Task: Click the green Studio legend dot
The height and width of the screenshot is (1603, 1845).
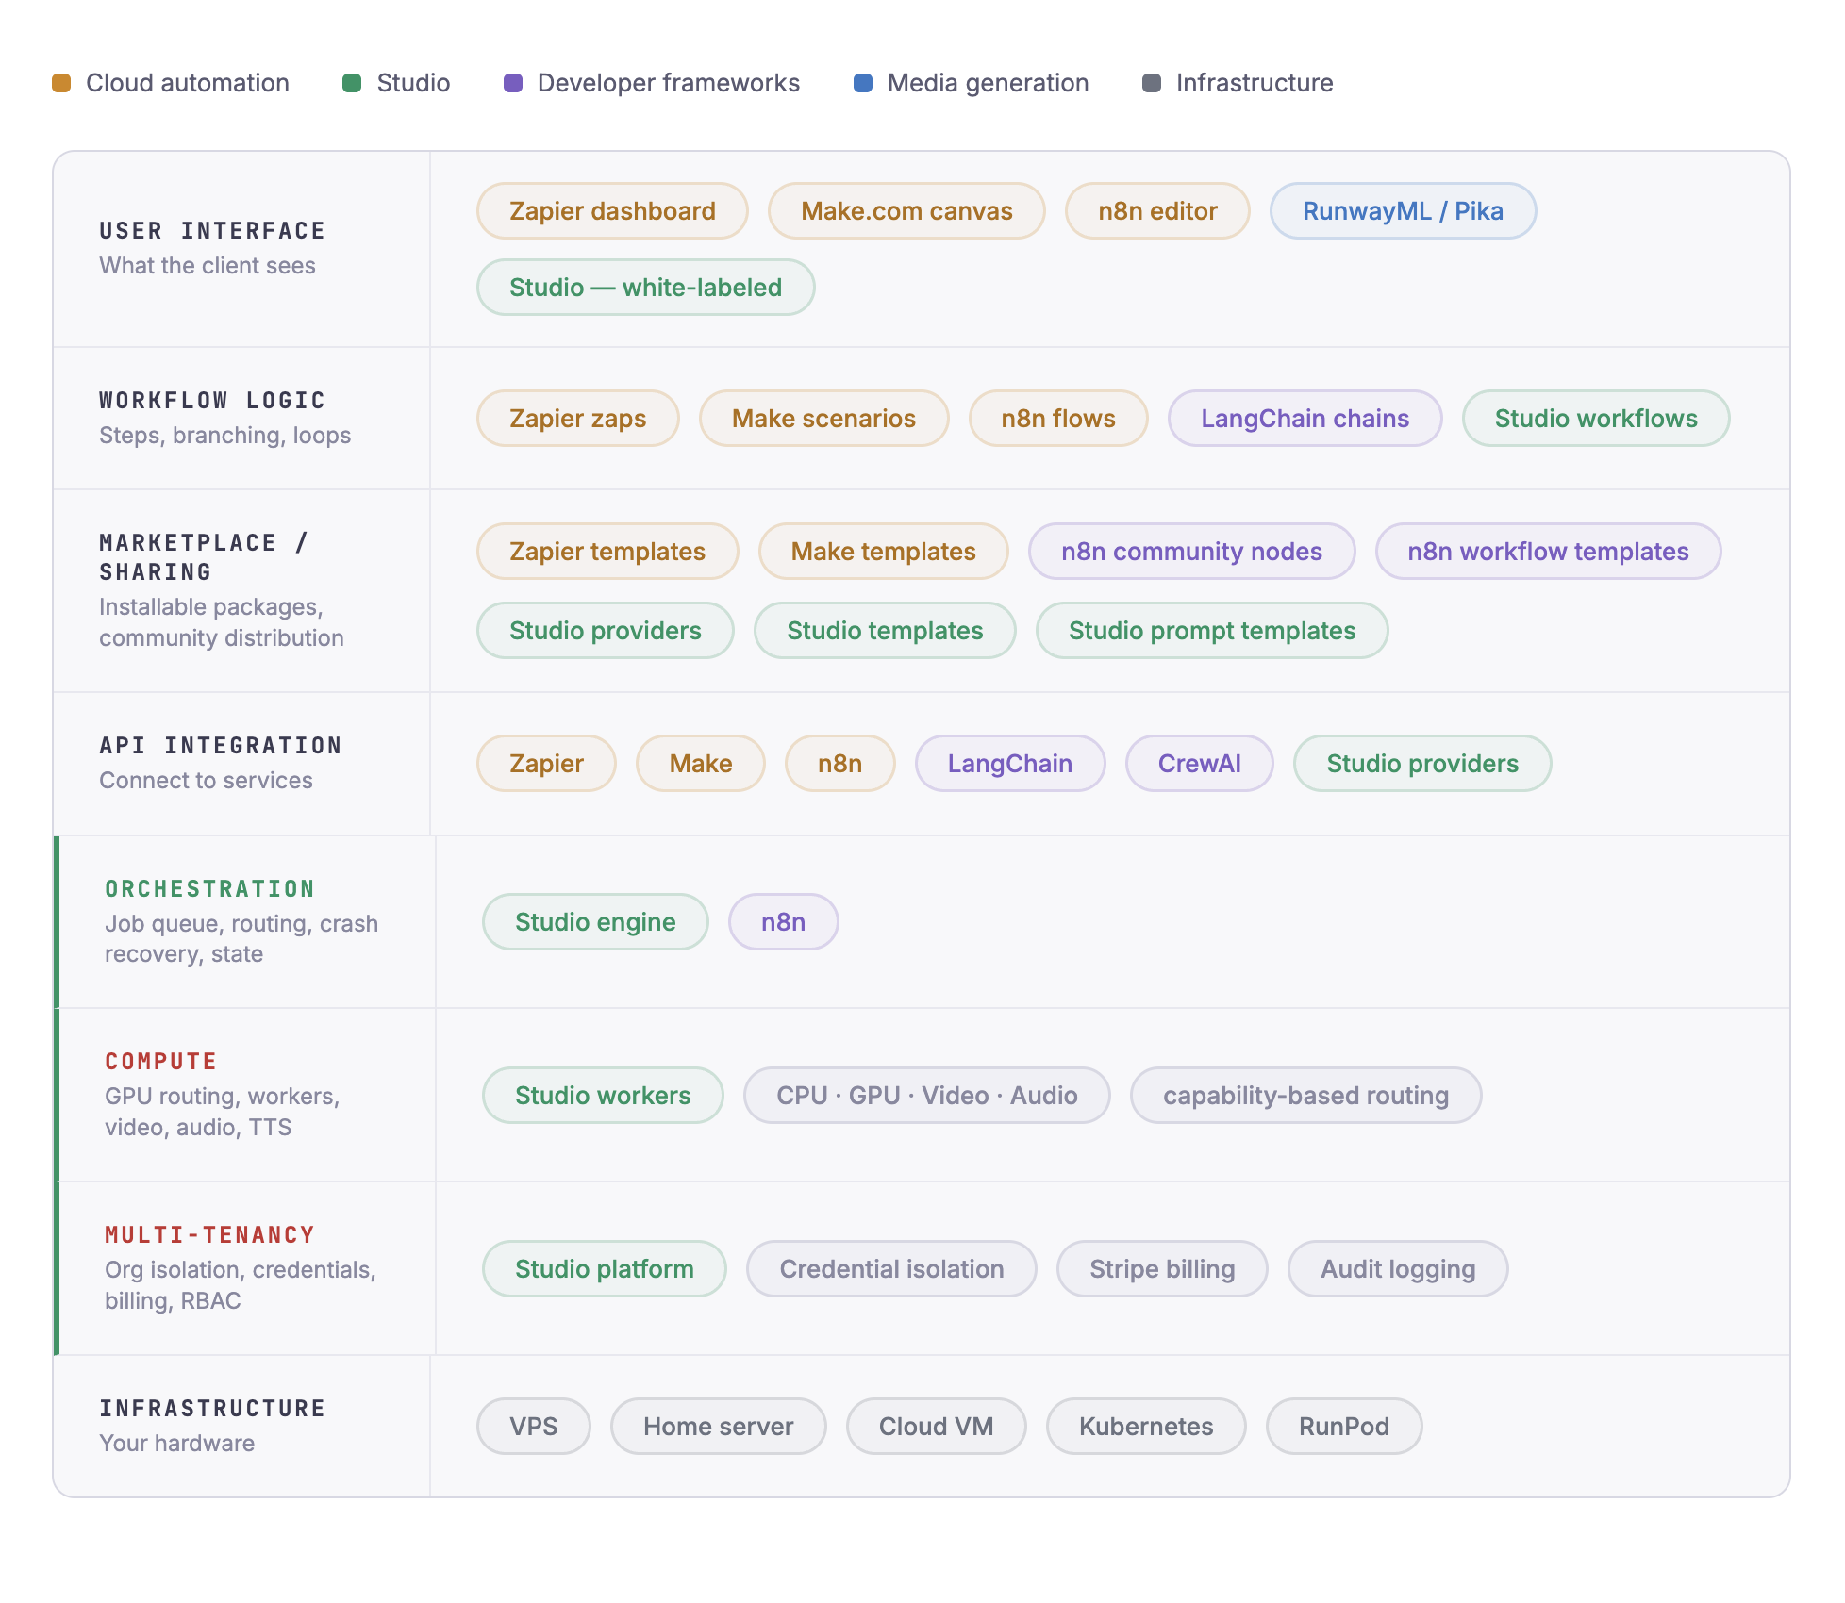Action: click(353, 83)
